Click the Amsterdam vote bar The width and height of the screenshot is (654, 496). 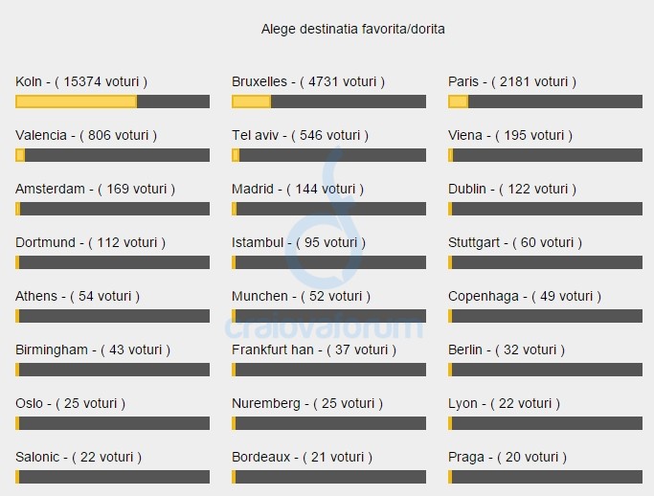click(113, 209)
